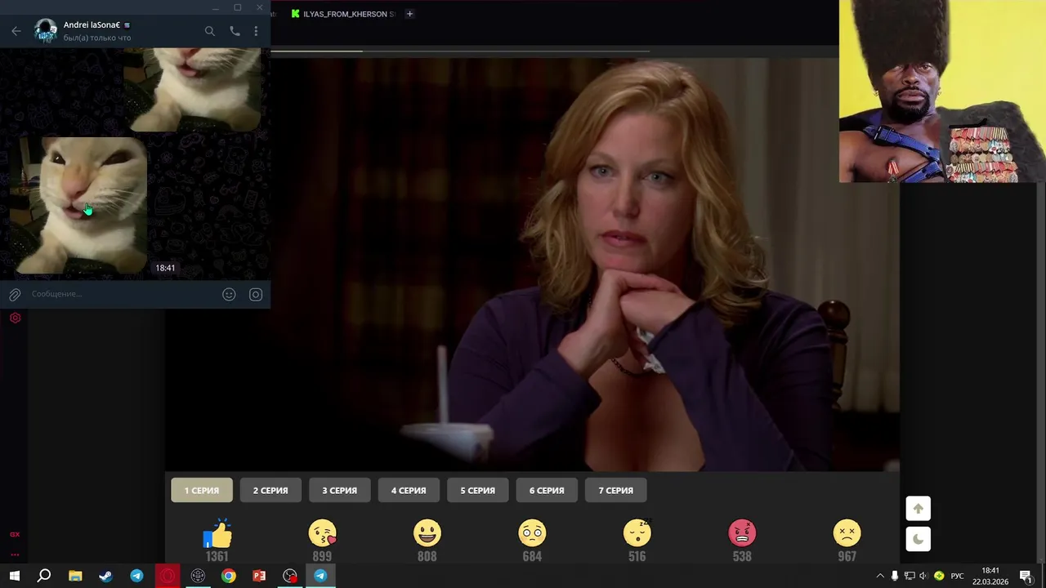Image resolution: width=1046 pixels, height=588 pixels.
Task: Open network status tray icon
Action: tap(910, 576)
